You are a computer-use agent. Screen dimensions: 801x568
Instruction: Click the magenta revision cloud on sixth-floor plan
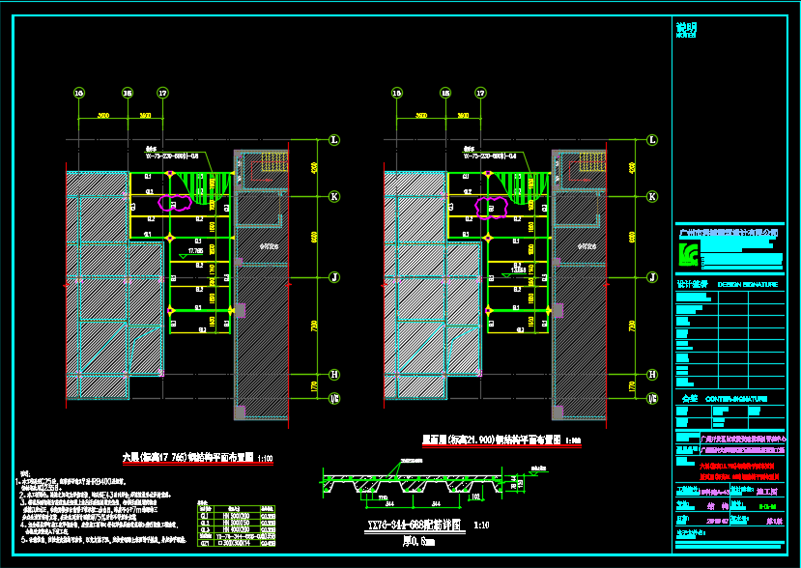(175, 203)
